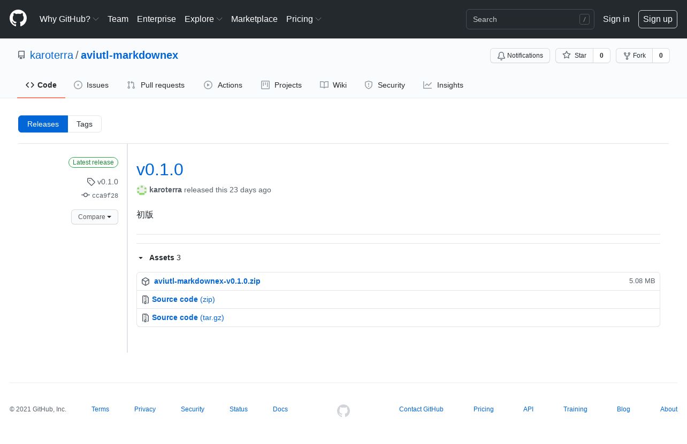The image size is (687, 444).
Task: Open the Wiki tab
Action: [333, 85]
